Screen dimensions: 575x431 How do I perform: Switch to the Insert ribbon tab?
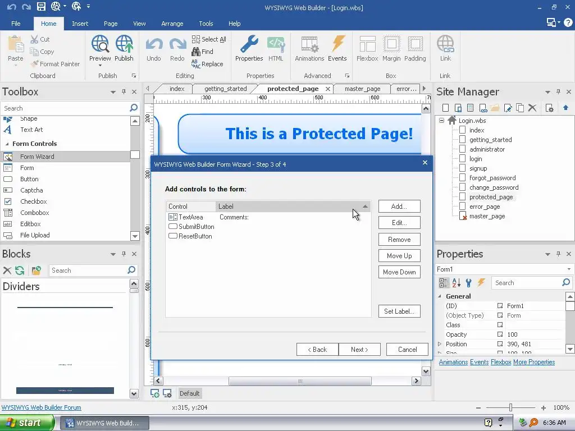click(x=80, y=24)
